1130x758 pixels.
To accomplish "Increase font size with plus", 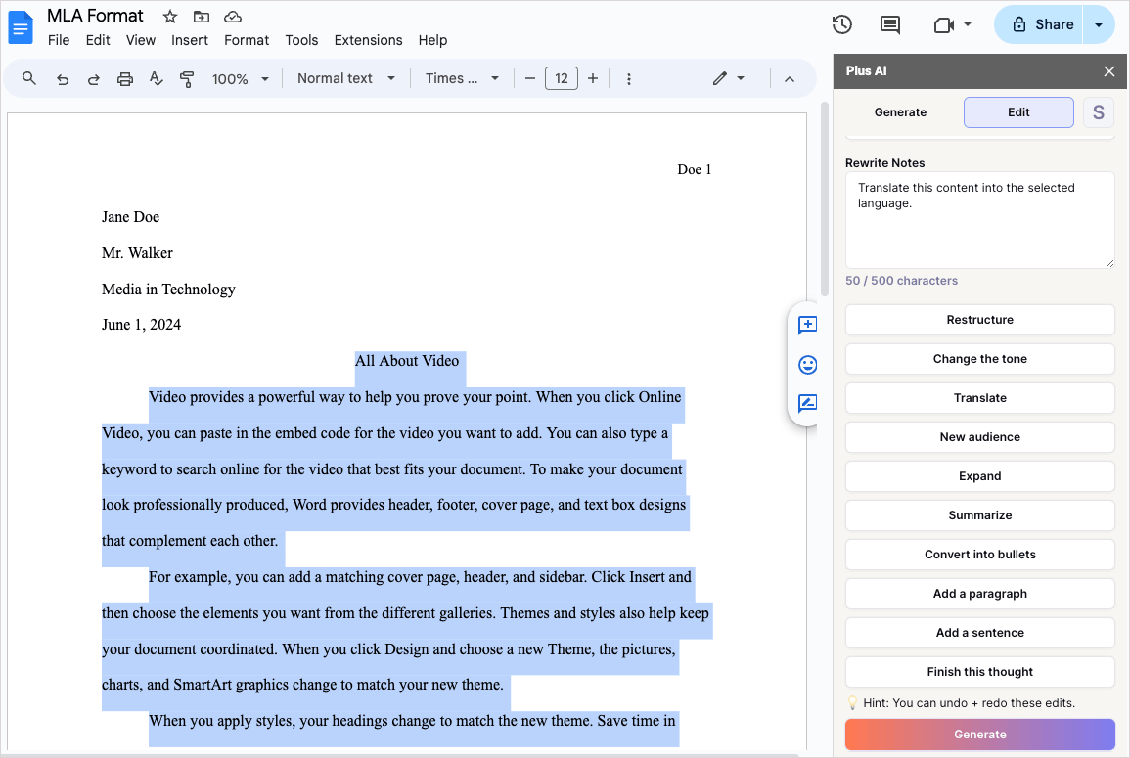I will (593, 78).
